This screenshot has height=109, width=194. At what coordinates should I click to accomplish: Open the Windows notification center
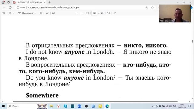point(189,106)
